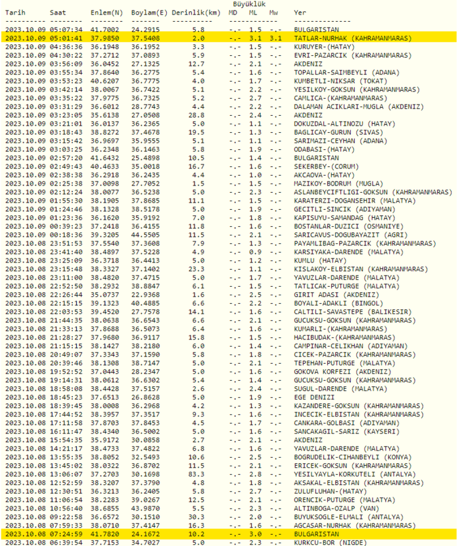
Task: Select the Enlem(N) column header
Action: (106, 13)
